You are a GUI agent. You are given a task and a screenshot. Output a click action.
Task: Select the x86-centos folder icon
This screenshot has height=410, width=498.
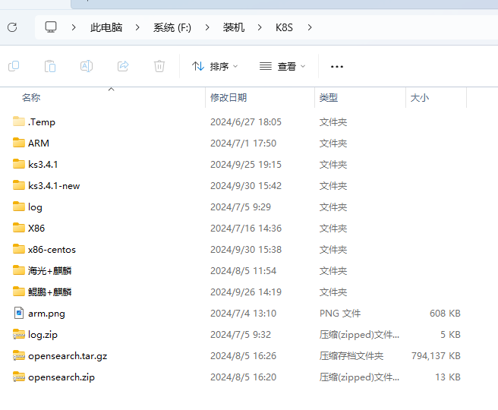19,249
